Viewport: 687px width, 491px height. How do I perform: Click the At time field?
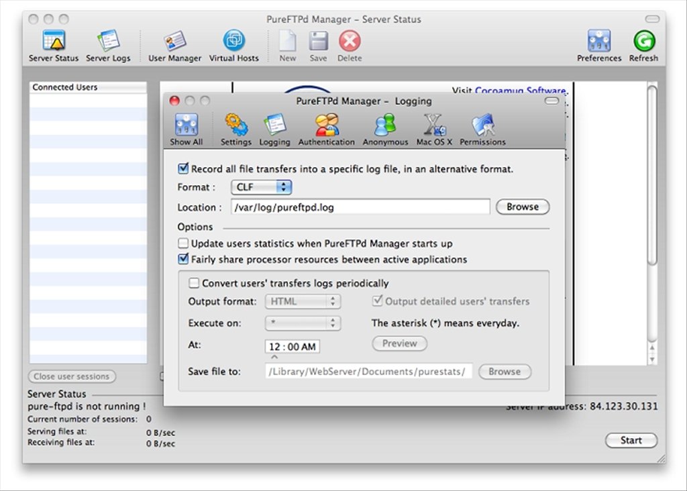coord(293,347)
